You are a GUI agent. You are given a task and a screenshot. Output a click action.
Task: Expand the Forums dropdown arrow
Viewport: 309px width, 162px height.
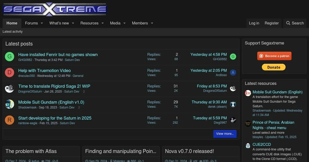tap(42, 23)
